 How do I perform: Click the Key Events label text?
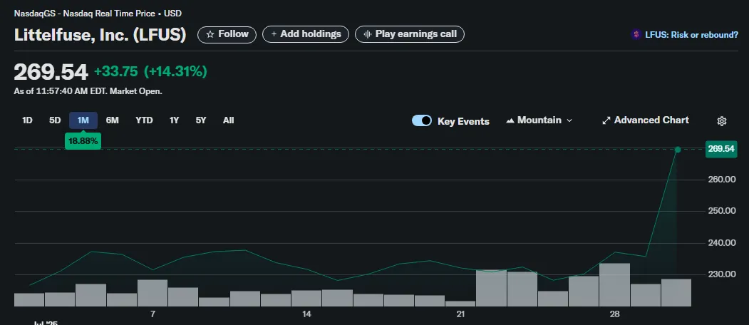point(463,121)
